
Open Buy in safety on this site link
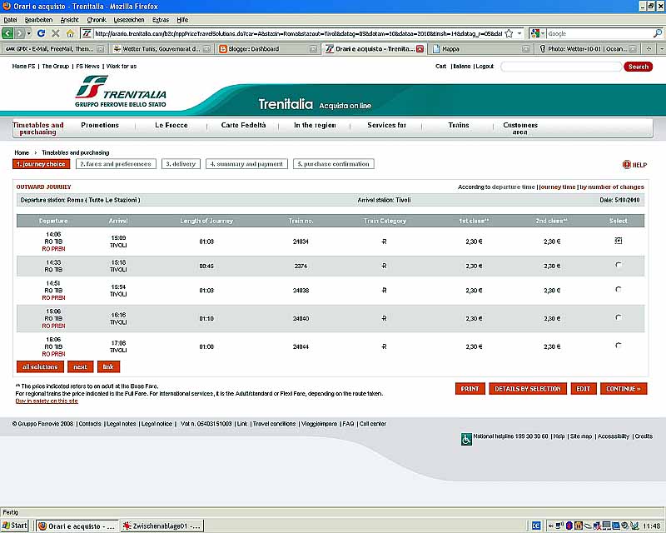[47, 401]
